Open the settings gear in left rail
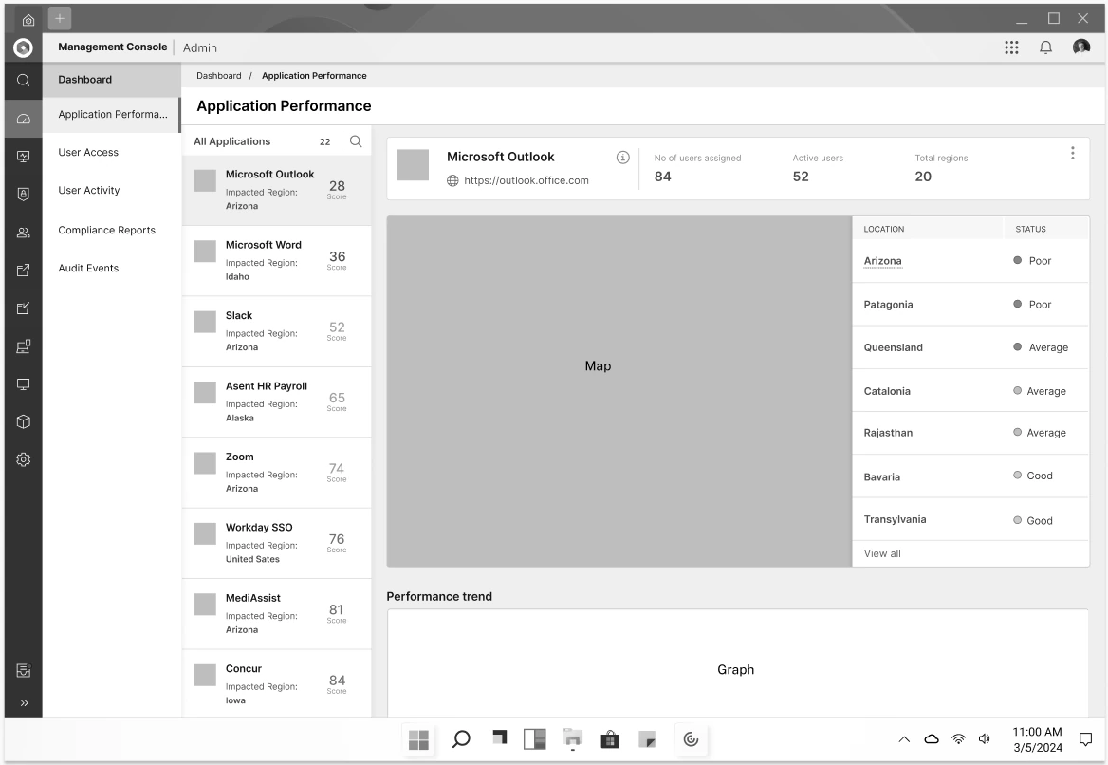The image size is (1108, 765). (x=24, y=459)
